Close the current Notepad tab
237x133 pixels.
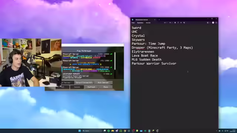tap(155, 20)
